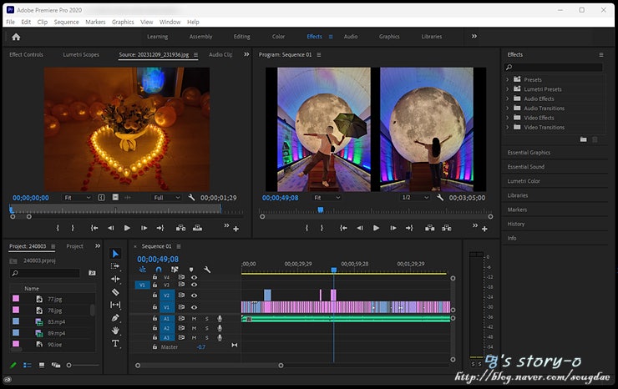Activate the Track Select Forward tool
Image resolution: width=618 pixels, height=389 pixels.
[x=115, y=266]
